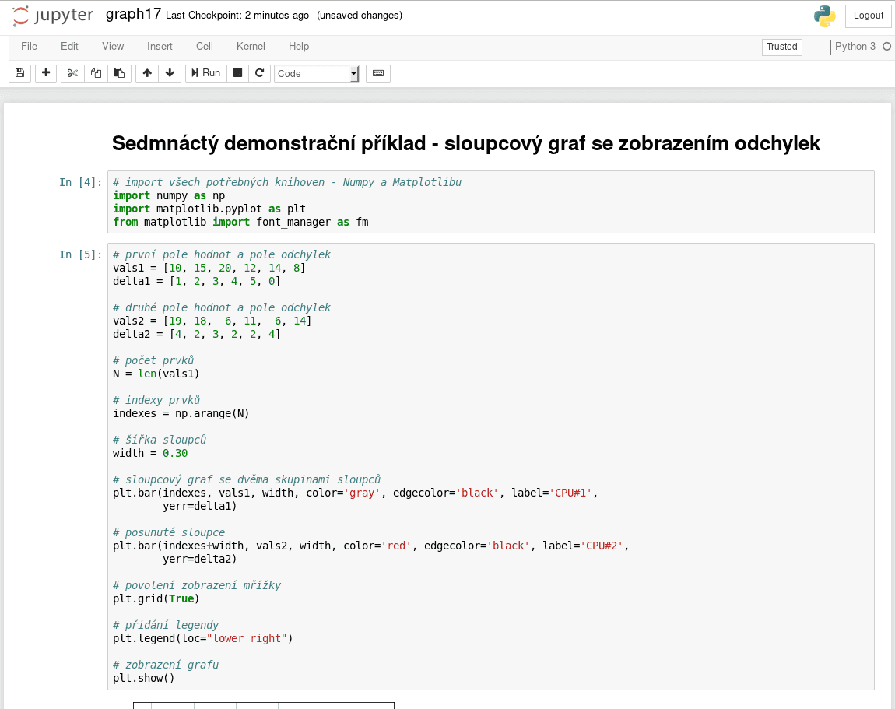Open the Kernel menu
Screen dimensions: 895x709
tap(251, 47)
